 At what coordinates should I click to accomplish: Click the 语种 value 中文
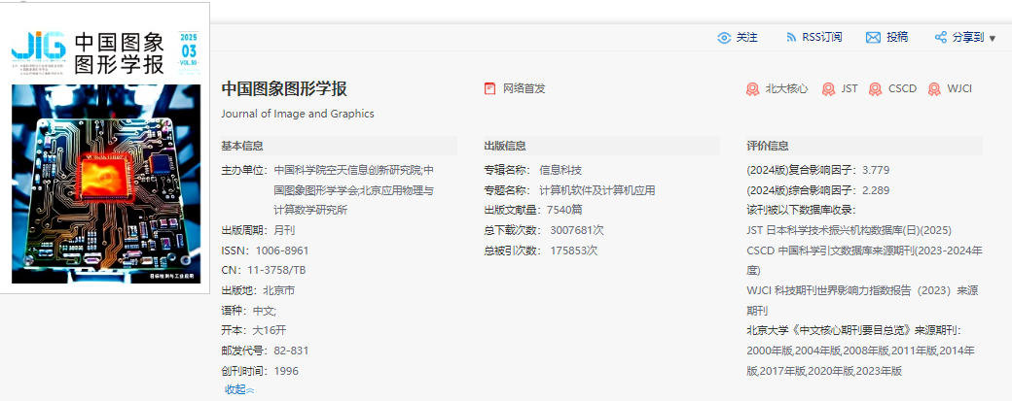click(x=264, y=311)
